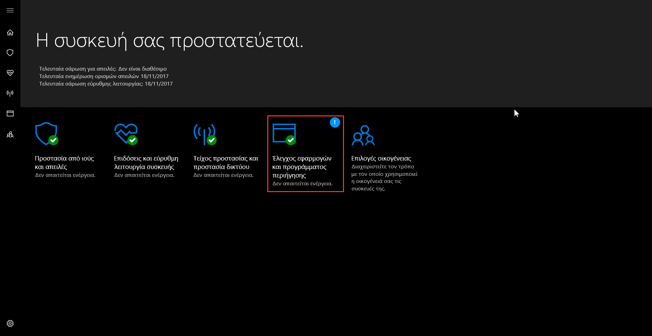The height and width of the screenshot is (336, 652).
Task: Click the large shield icon tile
Action: pyautogui.click(x=47, y=134)
